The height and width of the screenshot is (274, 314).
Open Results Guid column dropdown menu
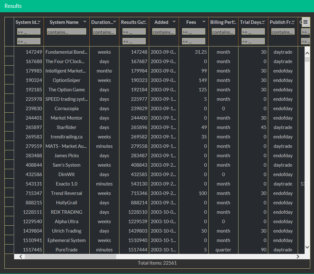(144, 22)
